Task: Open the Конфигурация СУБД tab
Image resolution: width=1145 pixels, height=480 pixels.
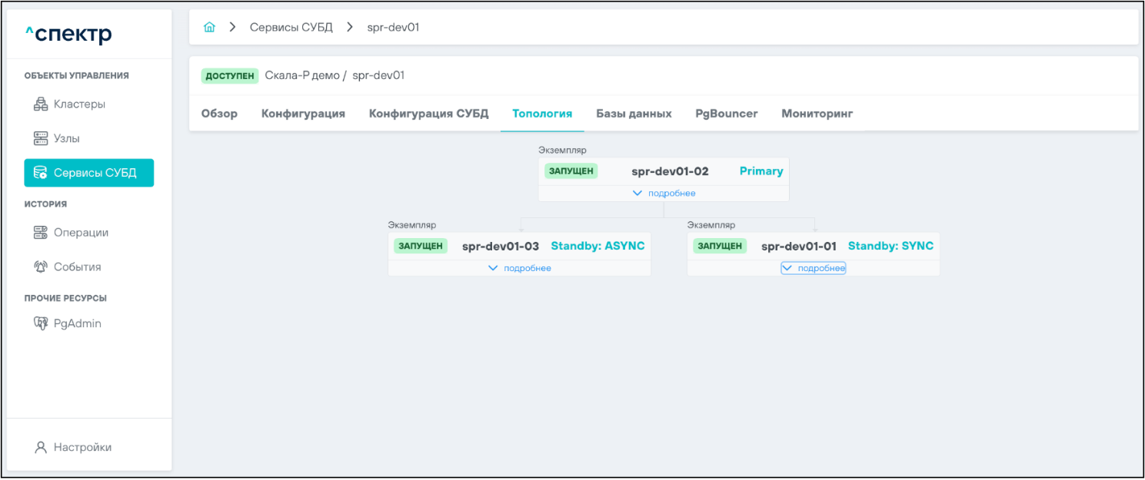Action: pyautogui.click(x=428, y=114)
